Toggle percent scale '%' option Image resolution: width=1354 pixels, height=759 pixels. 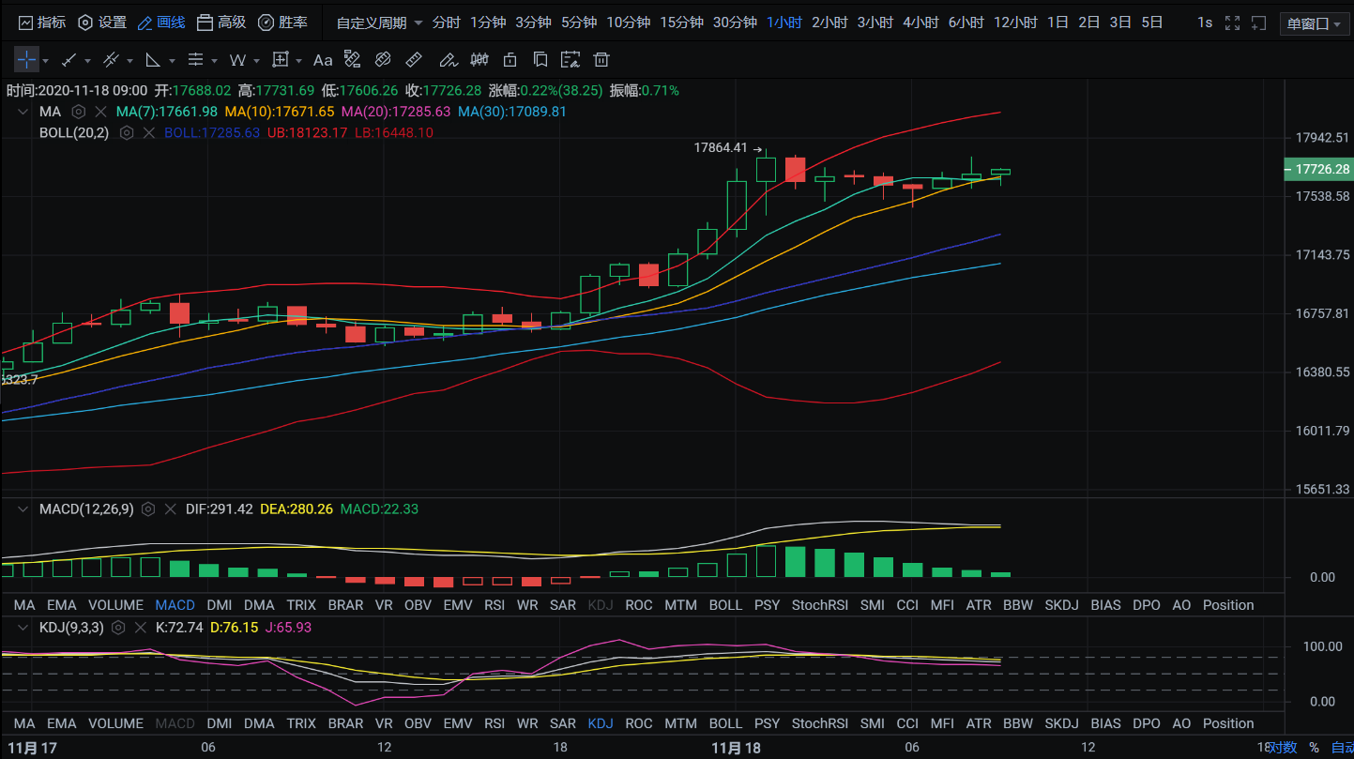pyautogui.click(x=1314, y=748)
